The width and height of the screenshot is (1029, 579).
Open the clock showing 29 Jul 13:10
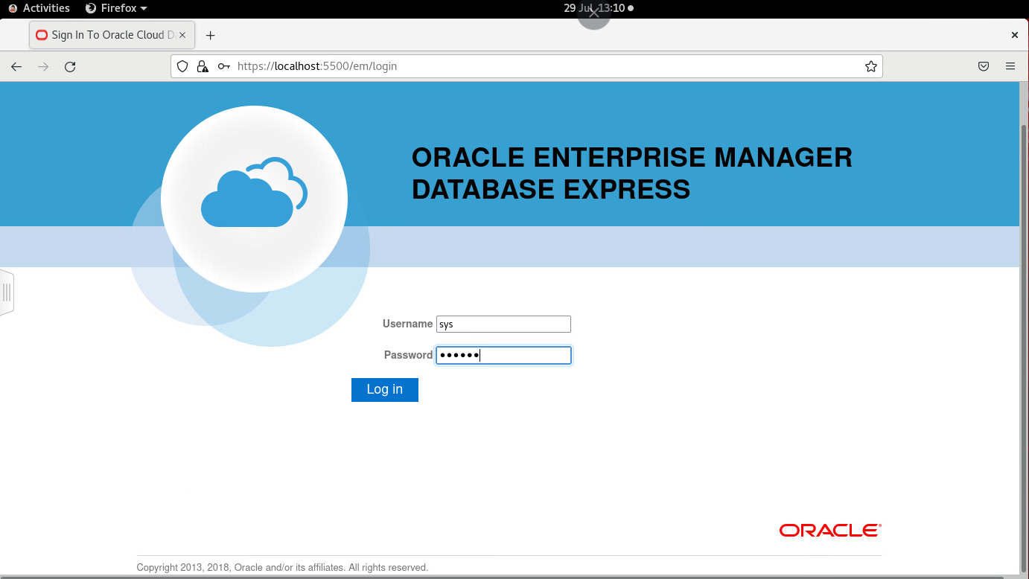(599, 8)
